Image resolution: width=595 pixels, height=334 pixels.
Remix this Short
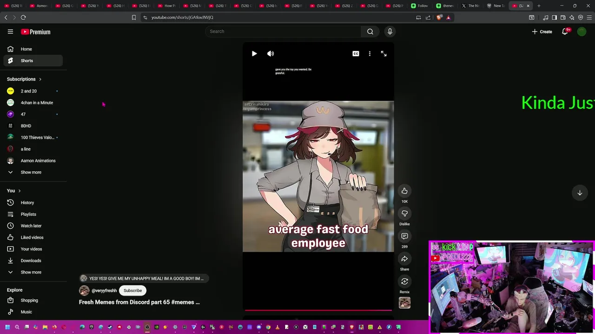tap(404, 282)
